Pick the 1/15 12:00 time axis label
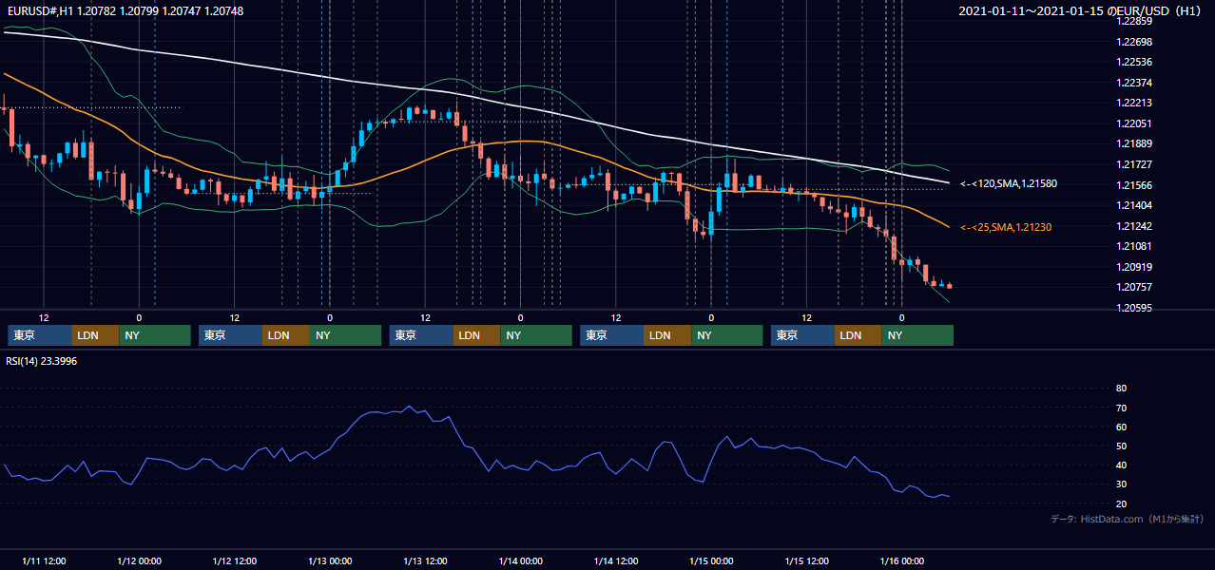 806,560
